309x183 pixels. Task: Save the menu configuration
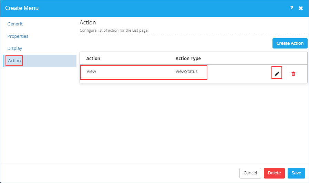point(296,173)
